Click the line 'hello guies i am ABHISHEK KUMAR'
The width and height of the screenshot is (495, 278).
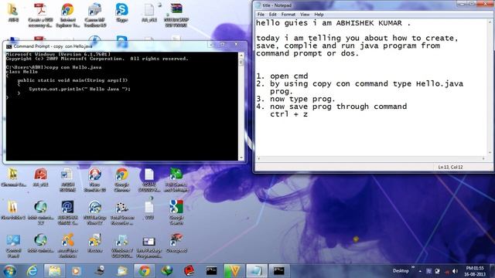tap(333, 23)
